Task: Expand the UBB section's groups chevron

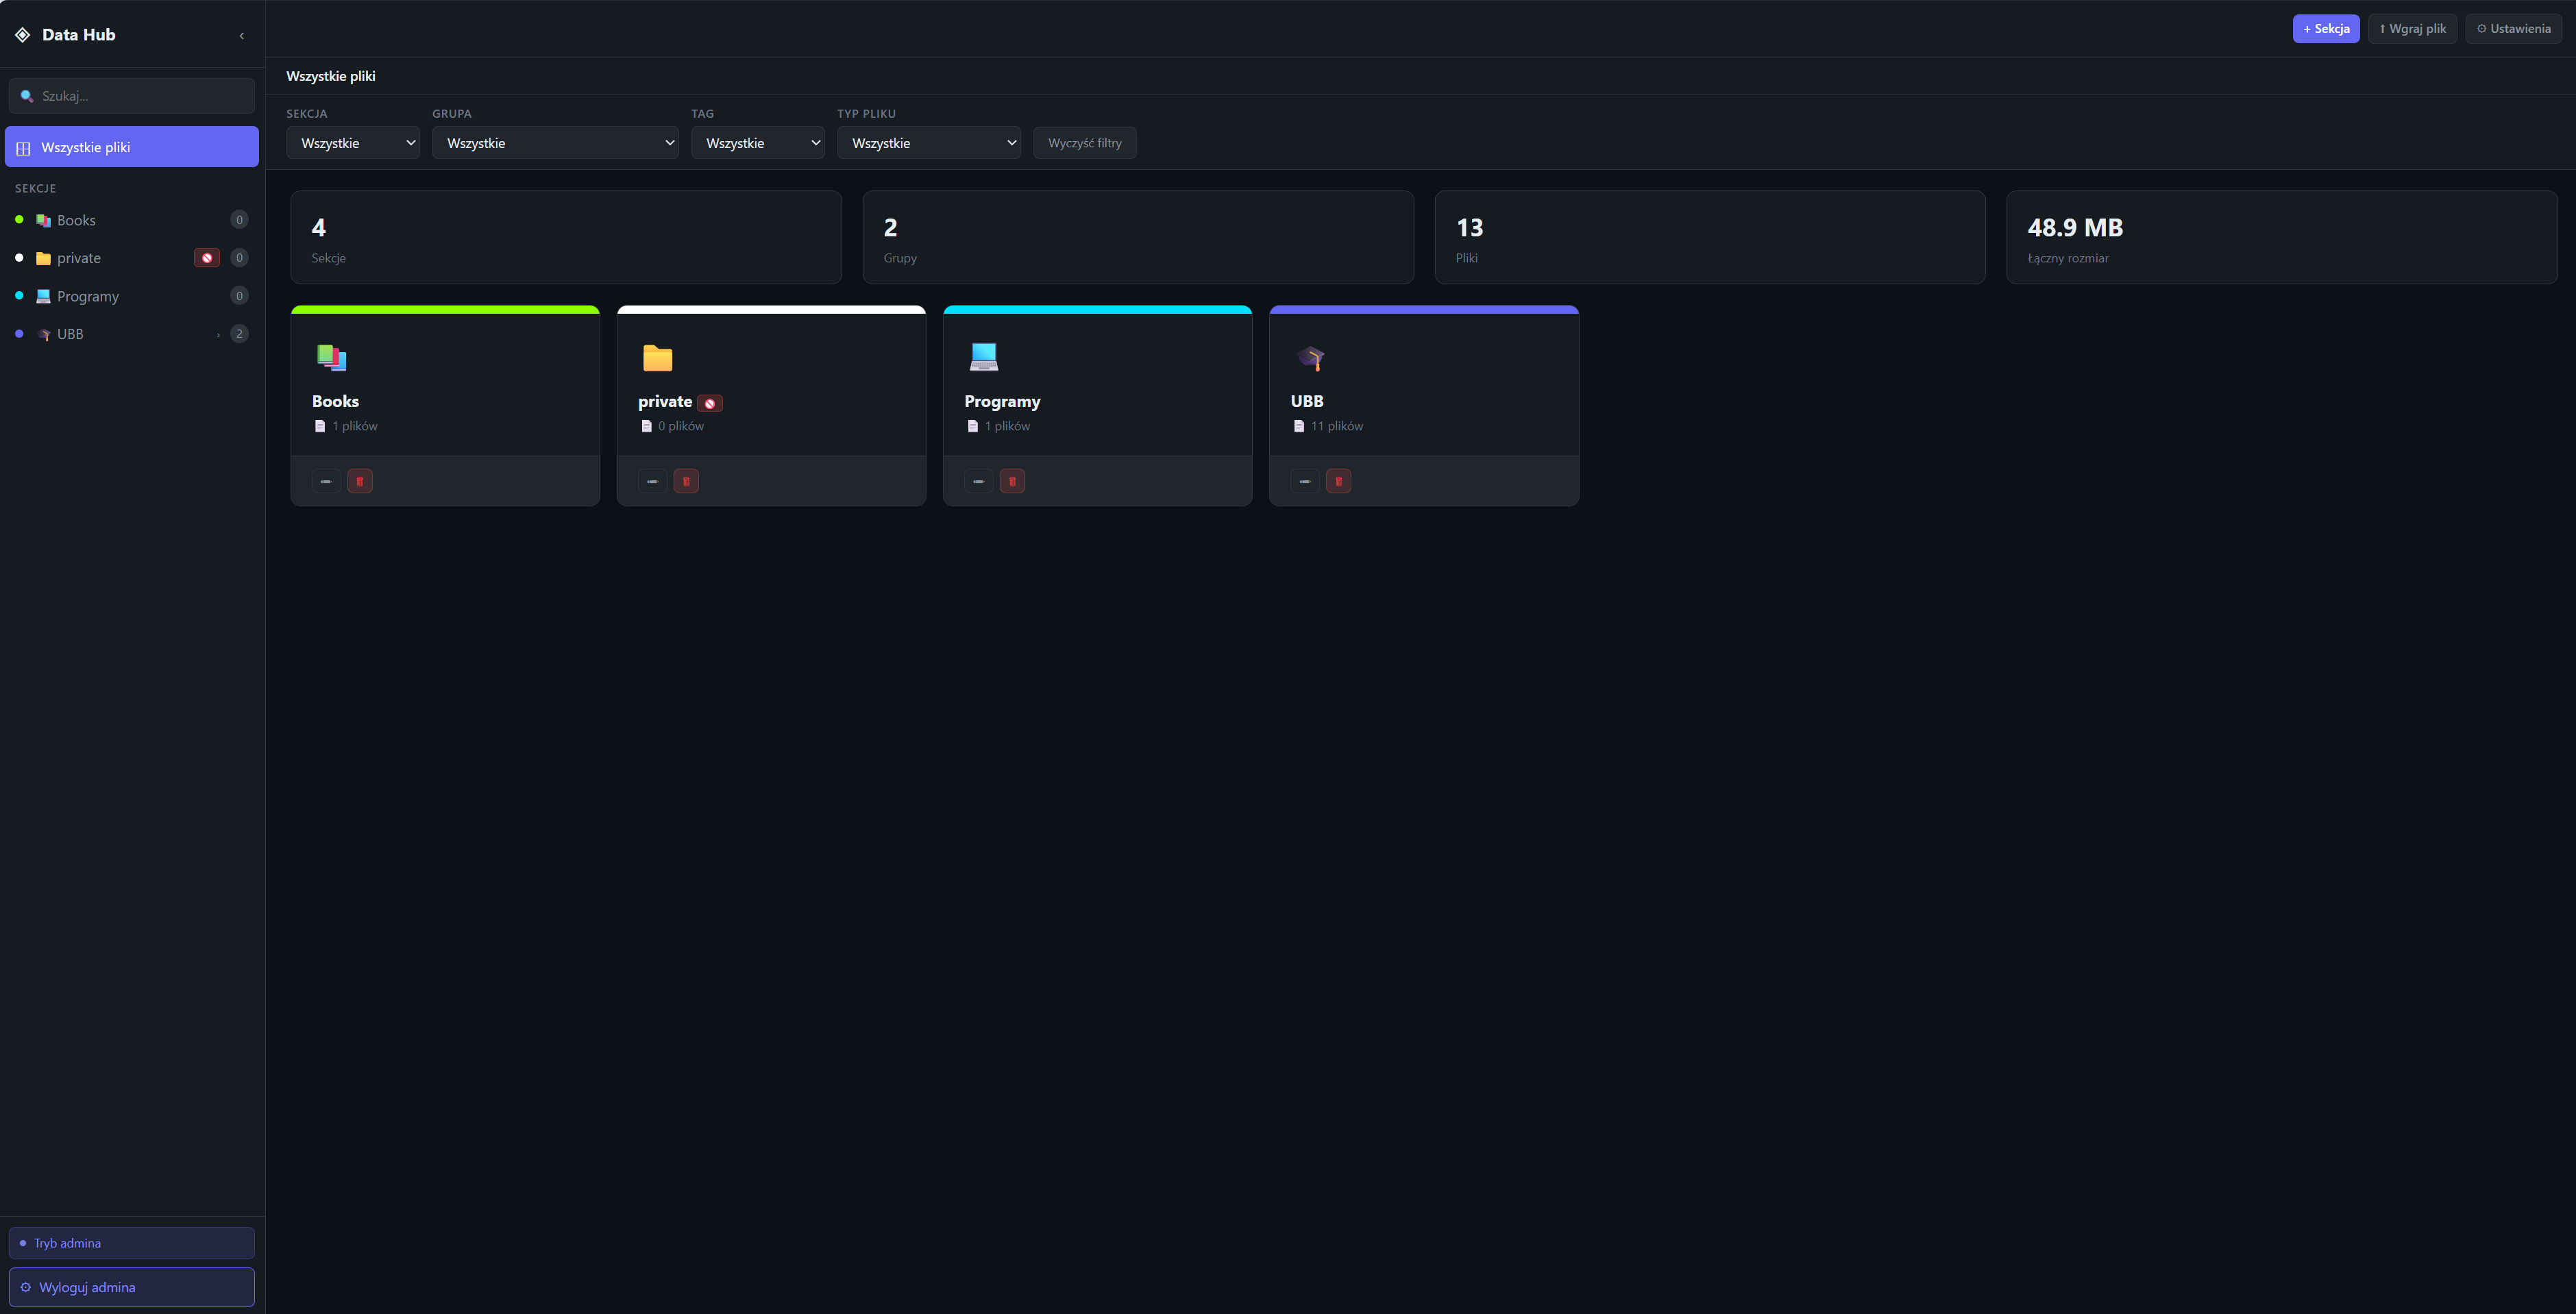Action: pyautogui.click(x=218, y=335)
